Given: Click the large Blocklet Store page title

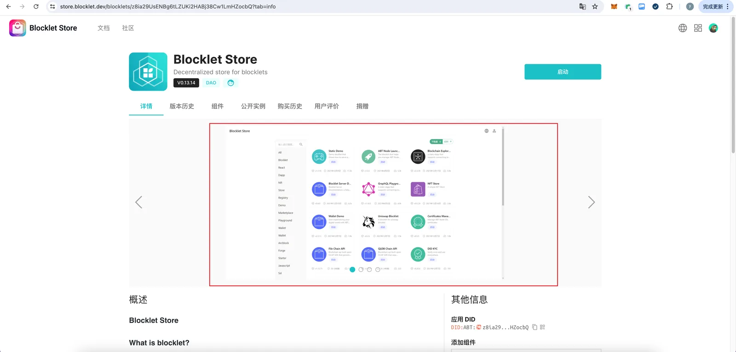Looking at the screenshot, I should point(215,59).
